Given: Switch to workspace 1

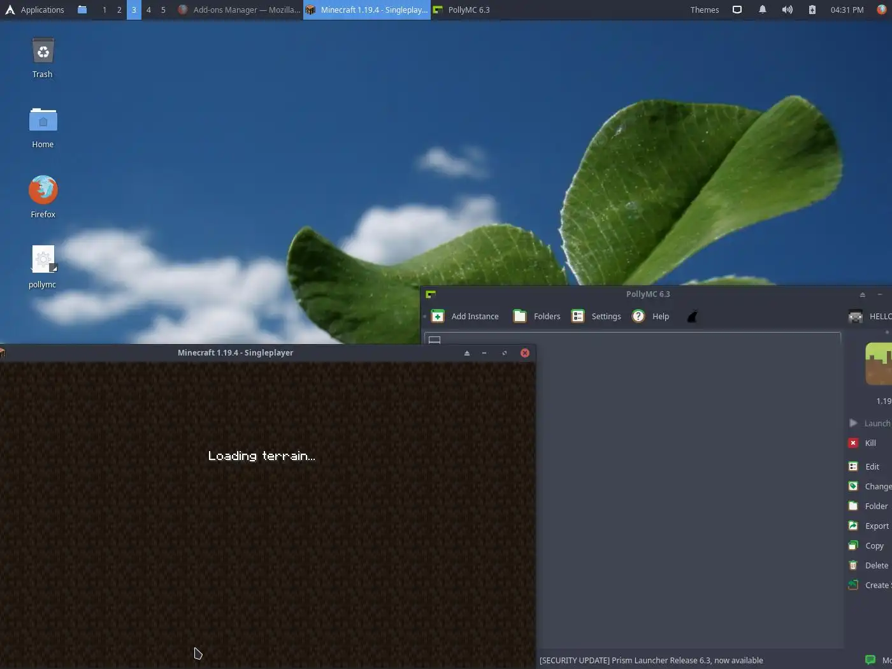Looking at the screenshot, I should click(104, 10).
